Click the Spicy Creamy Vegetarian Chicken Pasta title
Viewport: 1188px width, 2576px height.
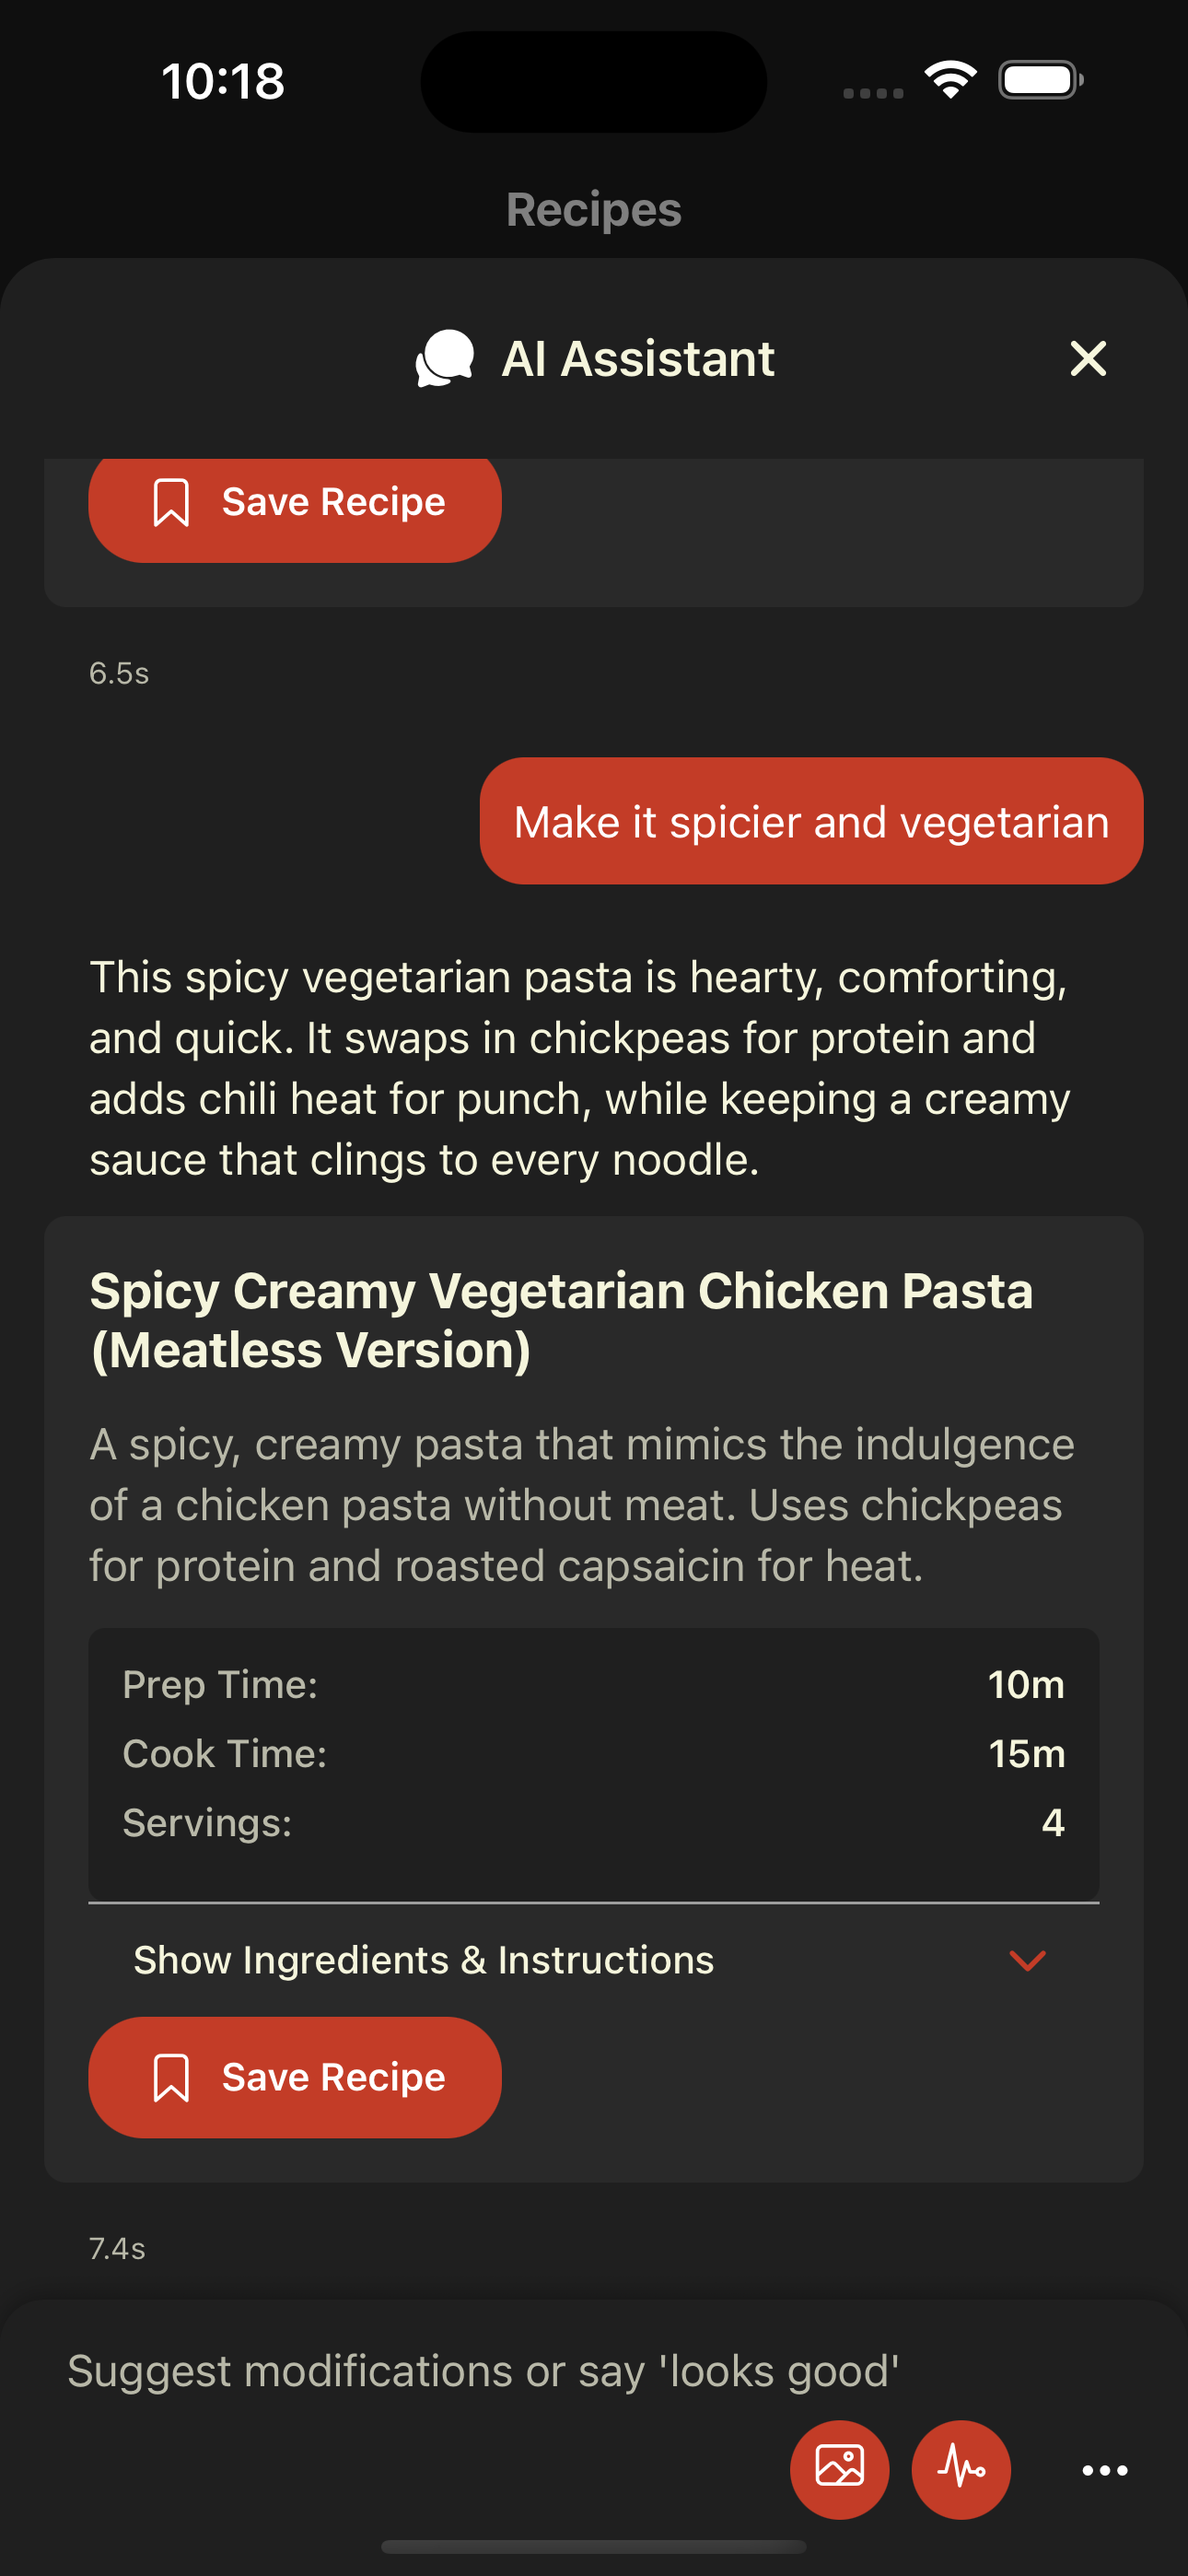pyautogui.click(x=561, y=1320)
